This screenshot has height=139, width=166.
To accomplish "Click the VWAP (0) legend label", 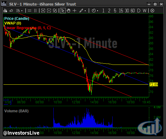I will [13, 23].
